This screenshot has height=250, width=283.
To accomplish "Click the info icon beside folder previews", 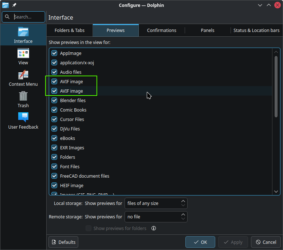I will [x=154, y=229].
